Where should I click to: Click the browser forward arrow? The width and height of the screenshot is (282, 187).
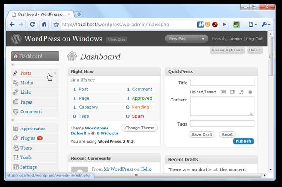[21, 24]
